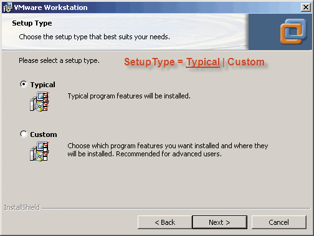Image resolution: width=314 pixels, height=236 pixels.
Task: Click the Typical setup installer icon
Action: [x=39, y=102]
